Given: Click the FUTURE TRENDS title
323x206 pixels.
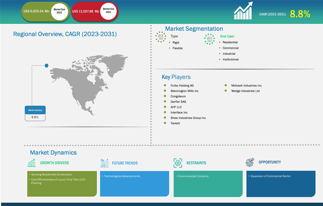Looking at the screenshot, I should (x=125, y=163).
